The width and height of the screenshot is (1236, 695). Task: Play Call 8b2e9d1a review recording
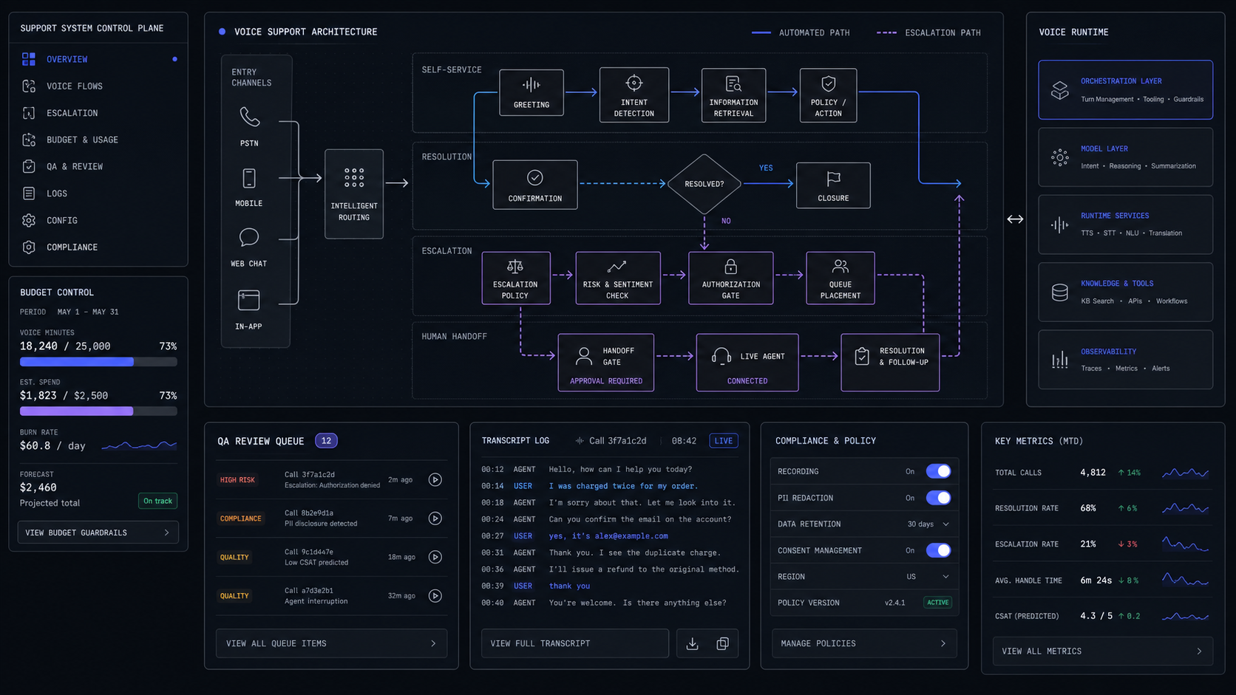tap(435, 518)
